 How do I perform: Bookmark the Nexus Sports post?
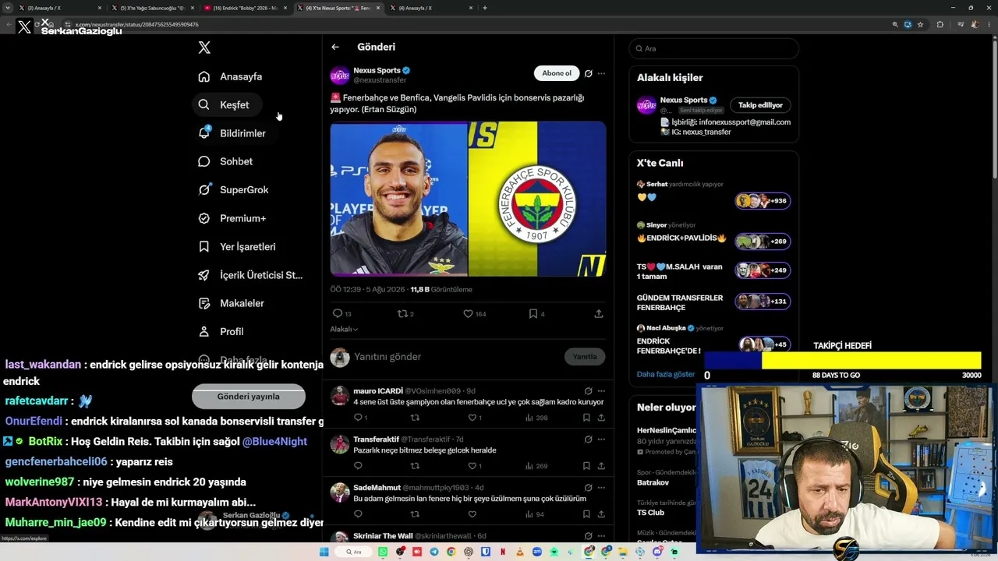(x=533, y=313)
